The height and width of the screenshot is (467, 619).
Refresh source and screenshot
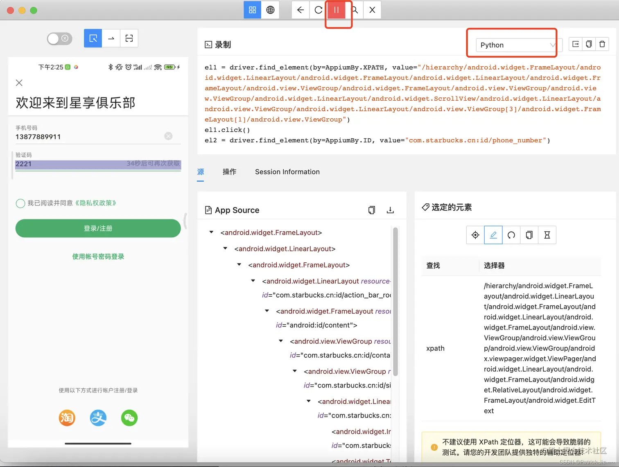(319, 10)
